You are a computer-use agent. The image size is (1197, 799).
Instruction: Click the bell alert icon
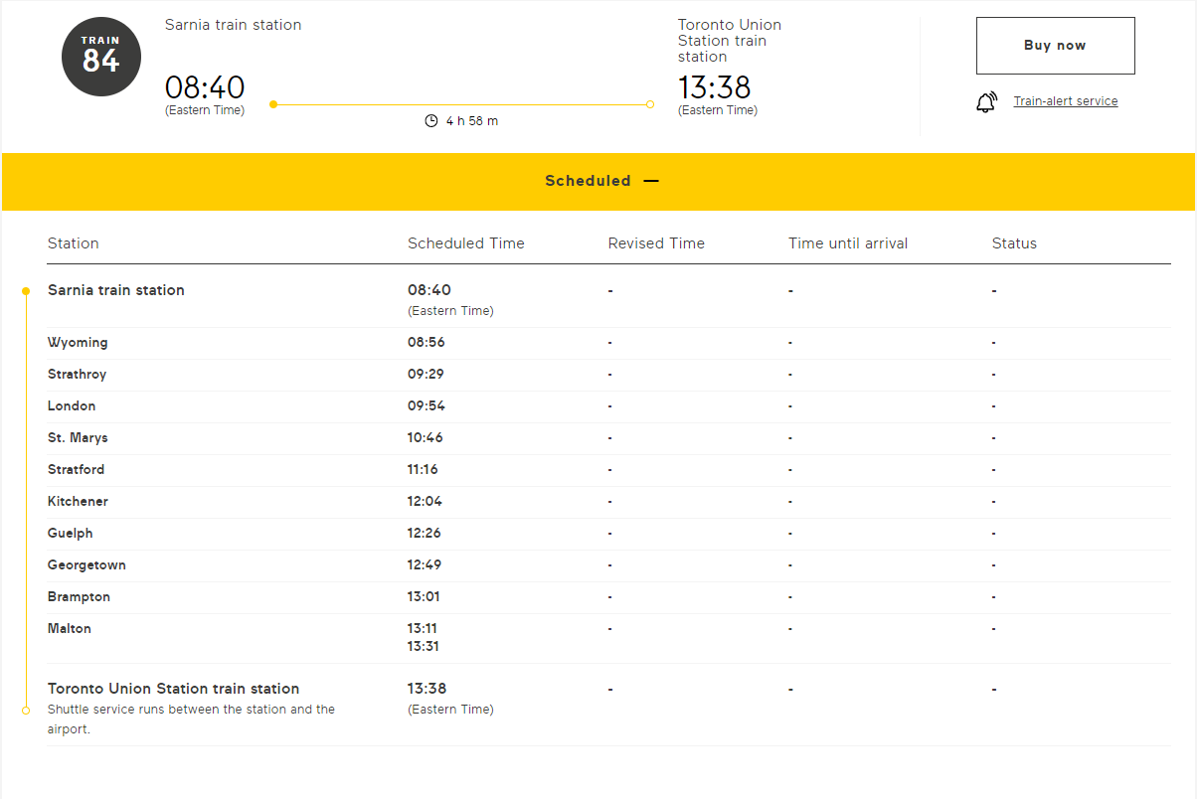click(x=986, y=101)
